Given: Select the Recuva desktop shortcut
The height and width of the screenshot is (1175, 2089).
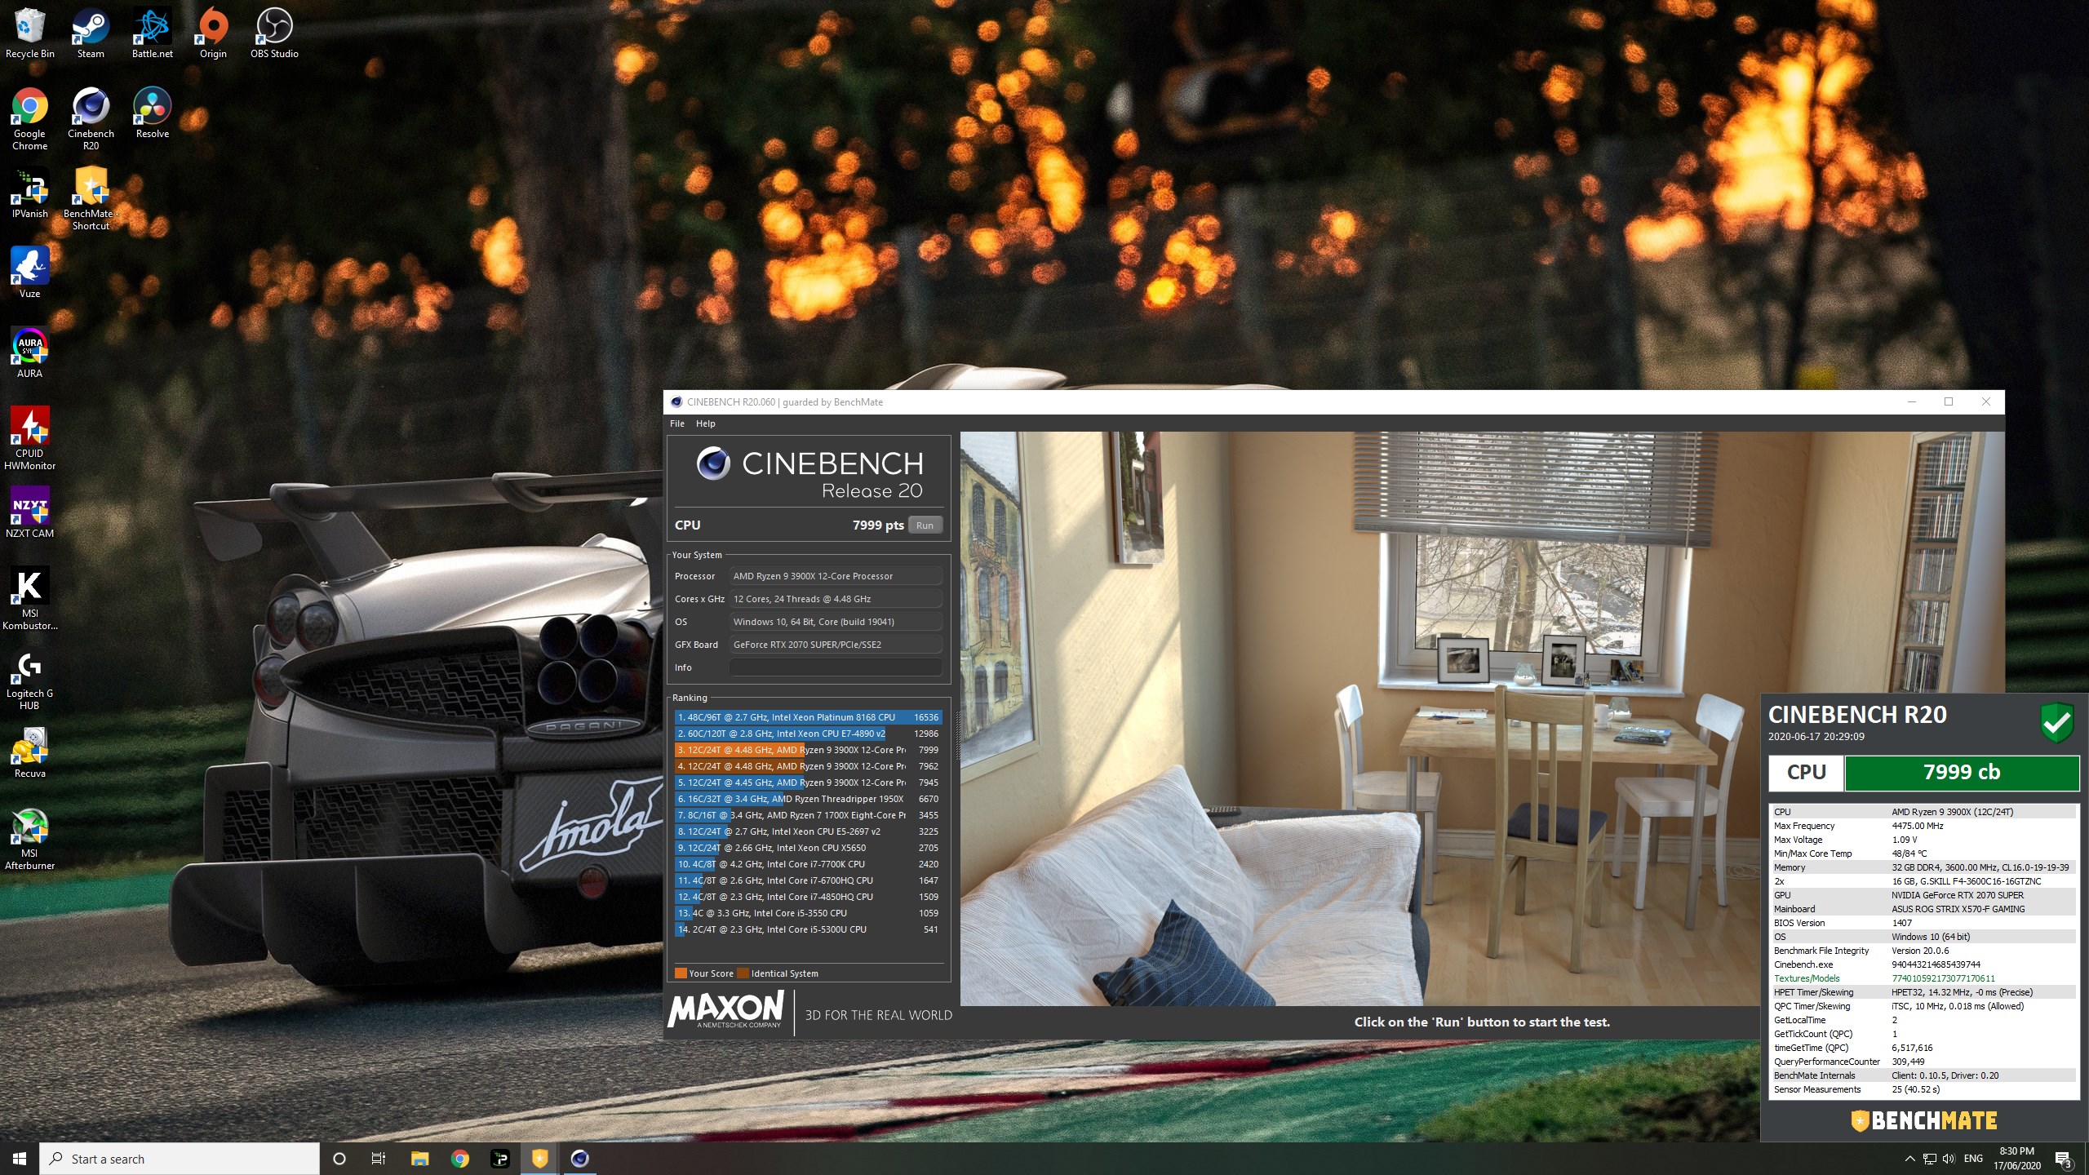Looking at the screenshot, I should click(x=29, y=752).
